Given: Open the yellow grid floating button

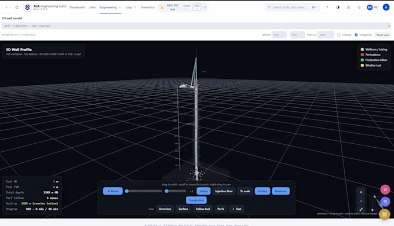Looking at the screenshot, I should [385, 214].
